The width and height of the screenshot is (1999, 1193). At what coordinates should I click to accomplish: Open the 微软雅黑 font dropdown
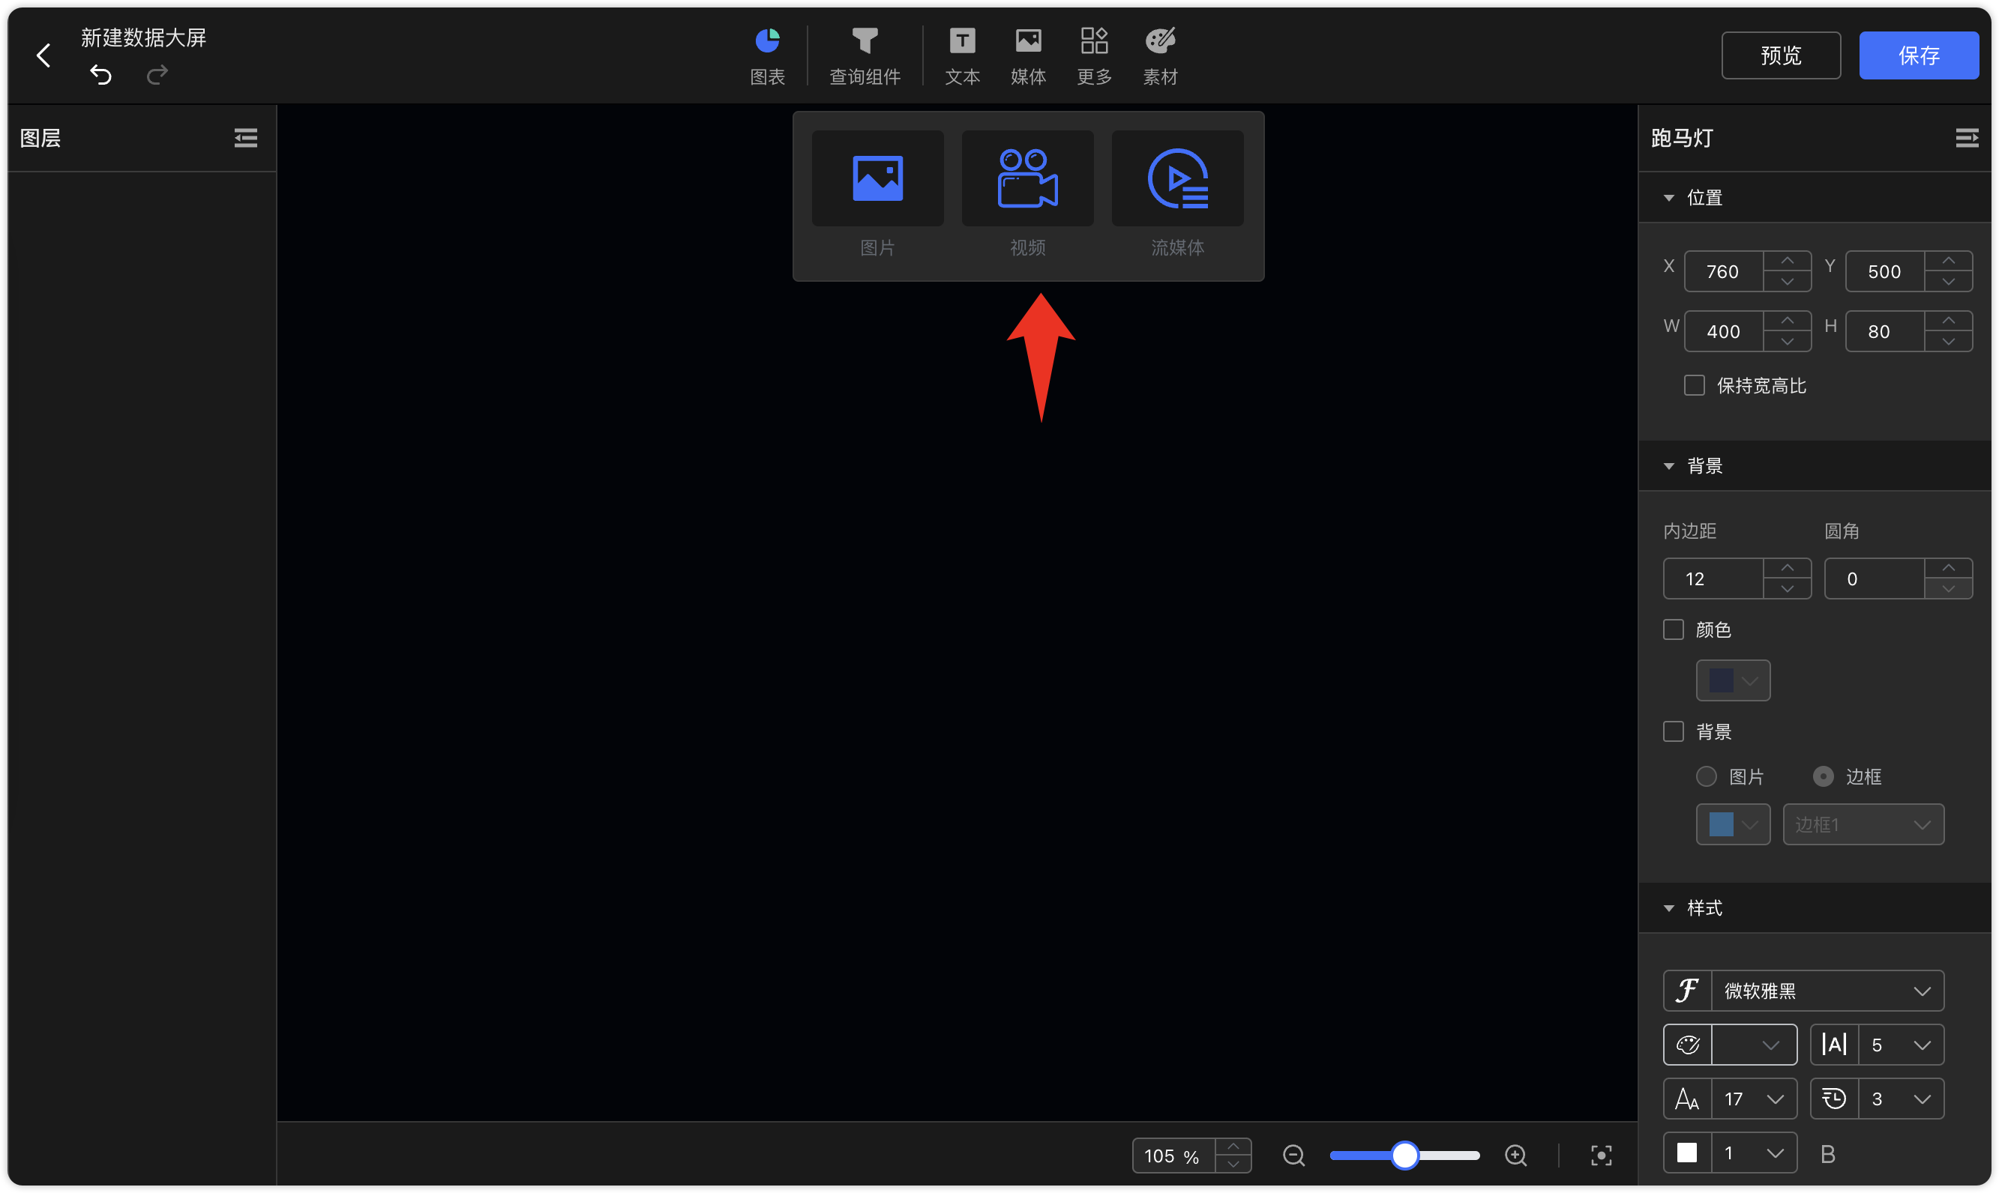(1827, 991)
